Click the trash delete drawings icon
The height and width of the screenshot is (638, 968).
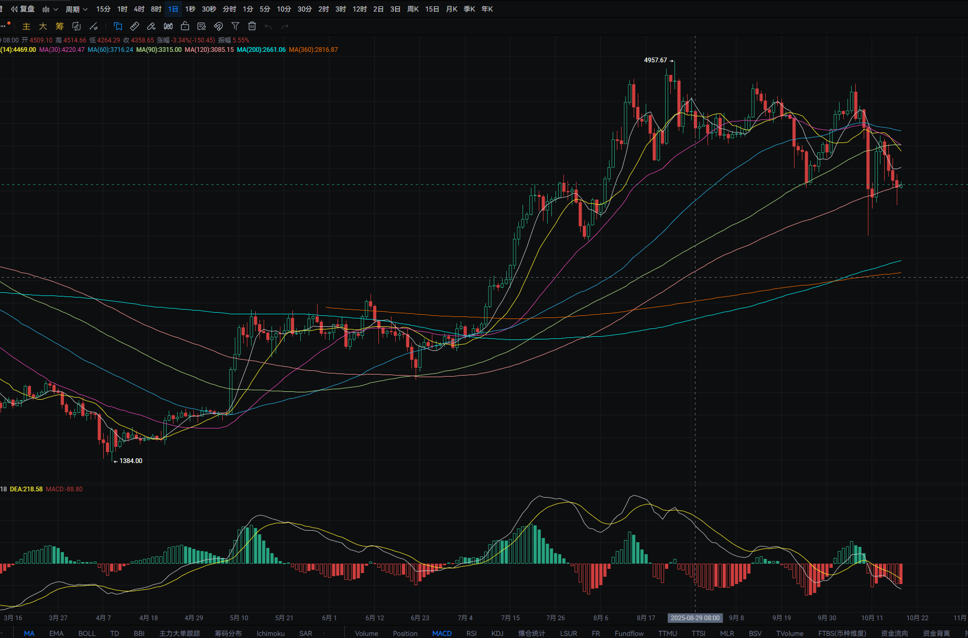[x=252, y=26]
